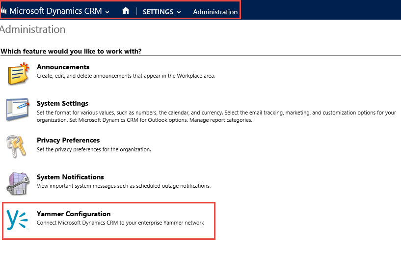Click the Yammer network connection description text

coord(120,223)
